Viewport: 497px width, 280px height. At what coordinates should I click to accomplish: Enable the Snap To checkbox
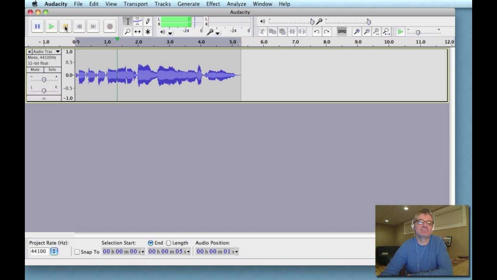tap(77, 252)
